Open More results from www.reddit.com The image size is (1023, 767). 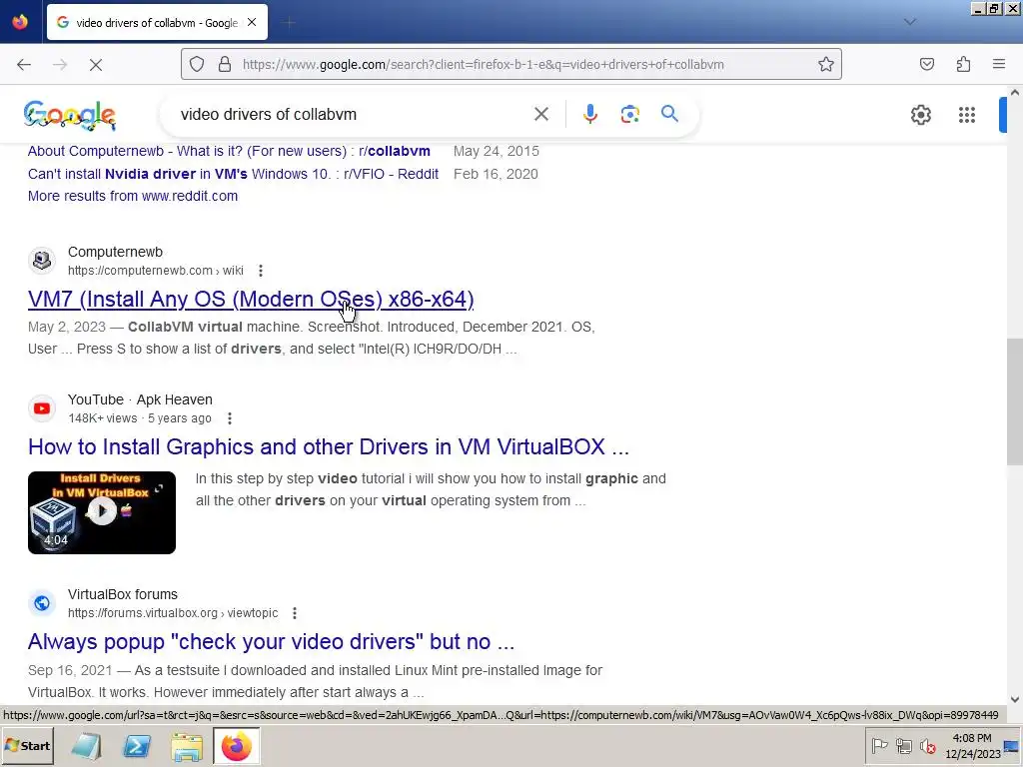[133, 197]
